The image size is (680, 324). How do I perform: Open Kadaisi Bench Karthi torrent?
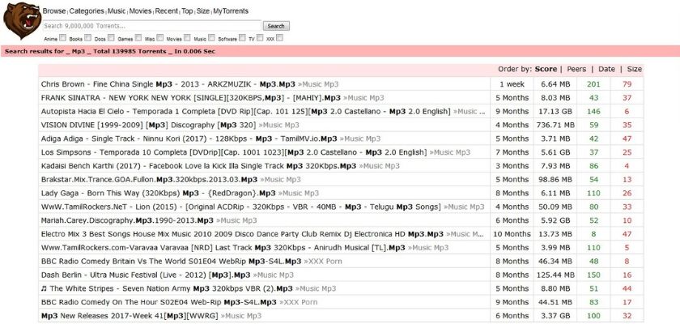pos(198,166)
